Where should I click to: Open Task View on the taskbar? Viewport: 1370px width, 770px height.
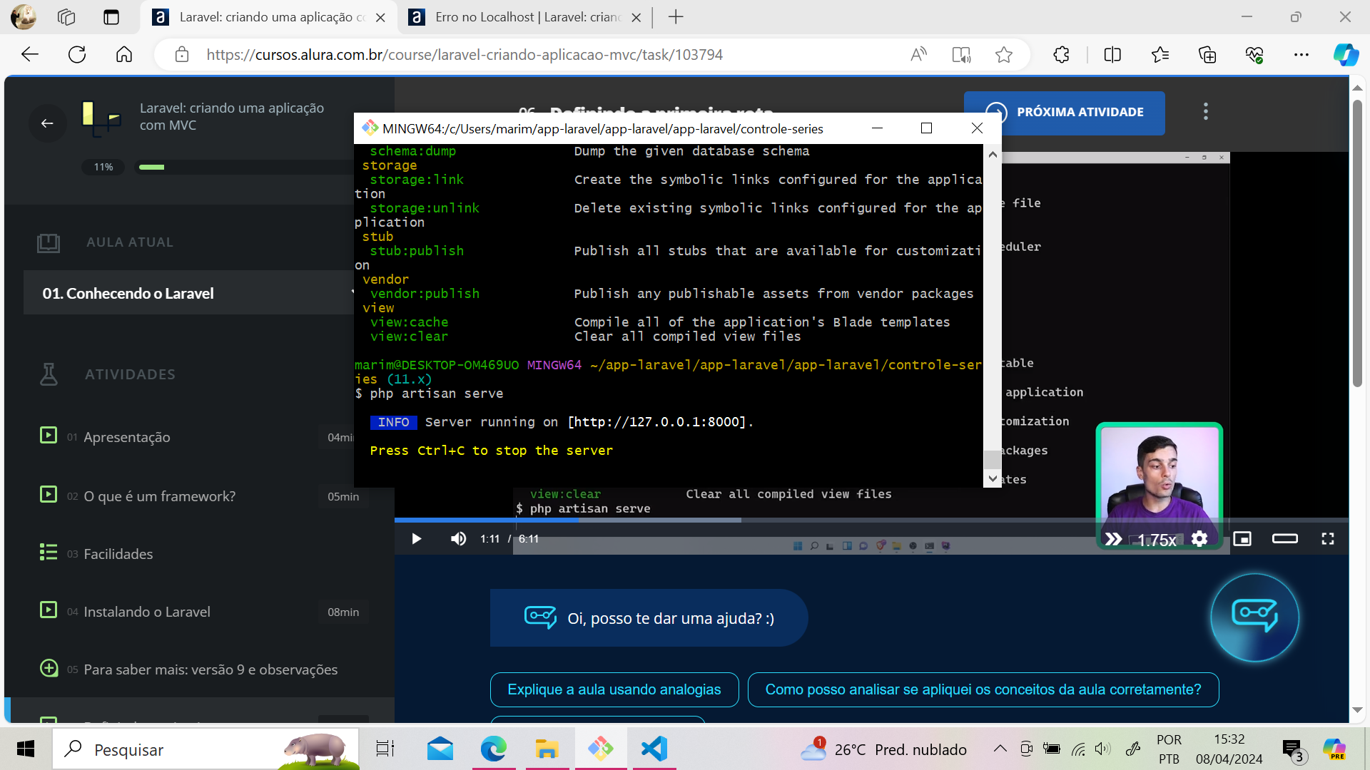(385, 749)
